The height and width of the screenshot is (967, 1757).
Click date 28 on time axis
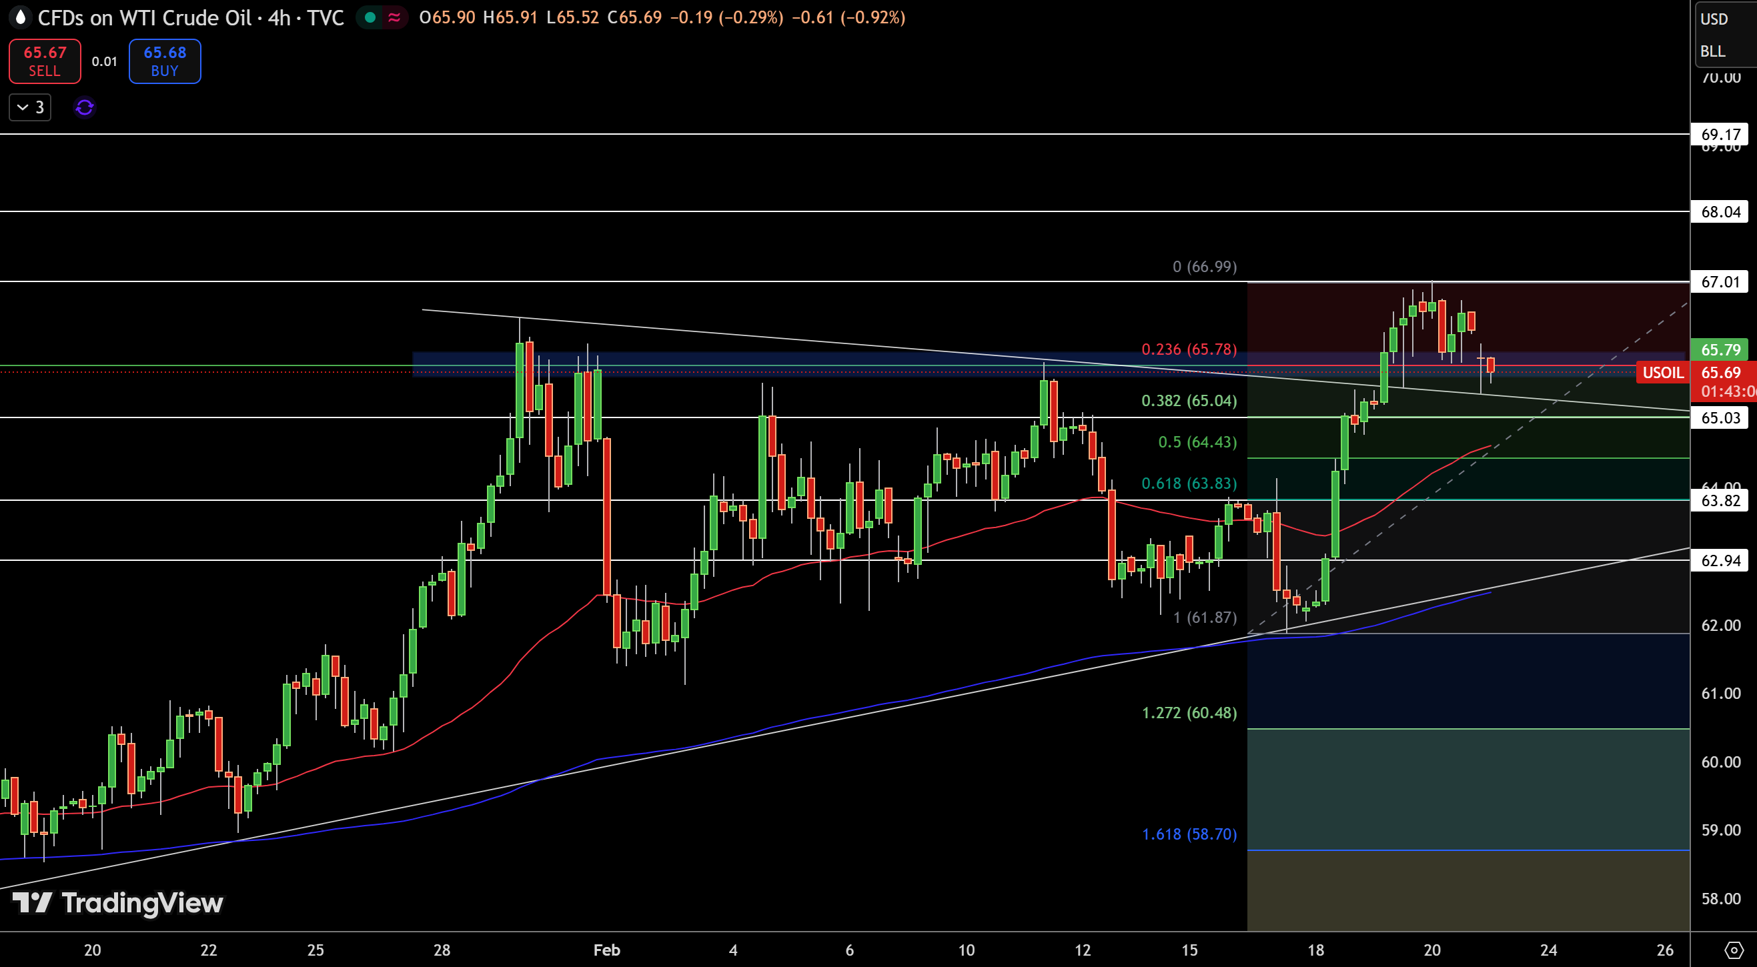tap(442, 950)
